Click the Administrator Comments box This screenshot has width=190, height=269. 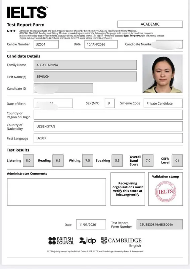click(56, 192)
